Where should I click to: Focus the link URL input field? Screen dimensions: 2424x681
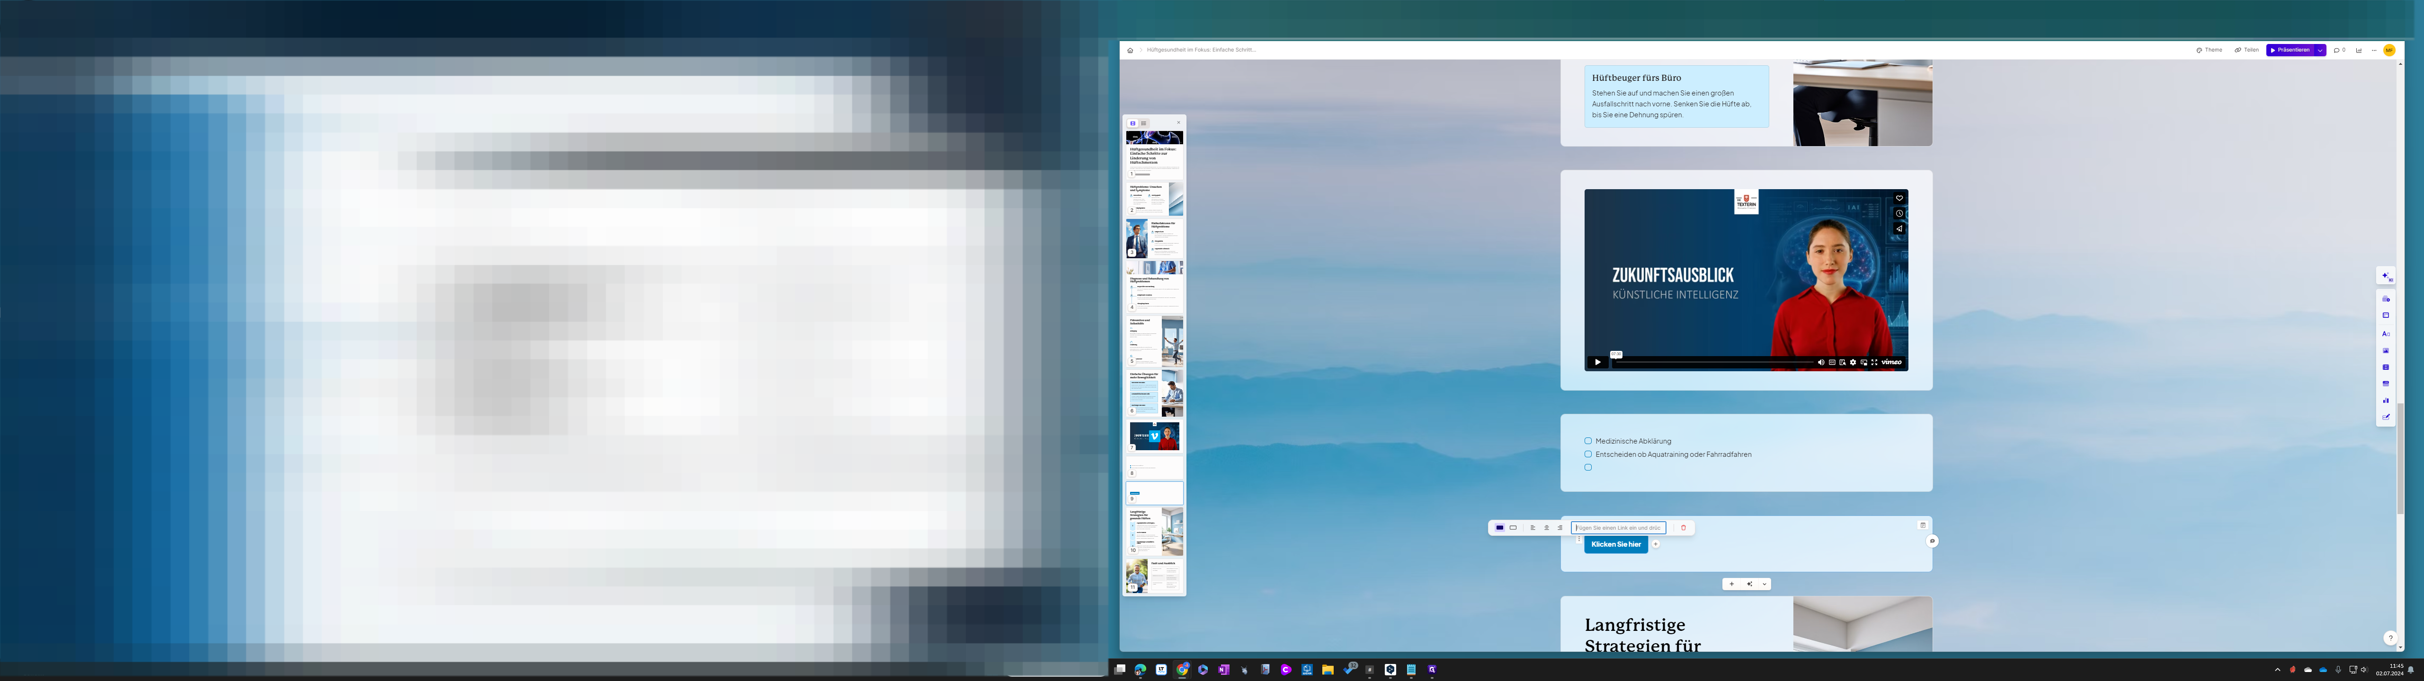pyautogui.click(x=1619, y=528)
